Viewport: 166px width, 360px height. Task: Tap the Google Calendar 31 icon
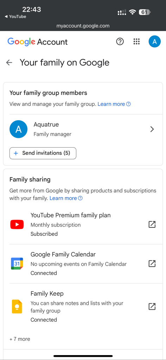(x=17, y=264)
